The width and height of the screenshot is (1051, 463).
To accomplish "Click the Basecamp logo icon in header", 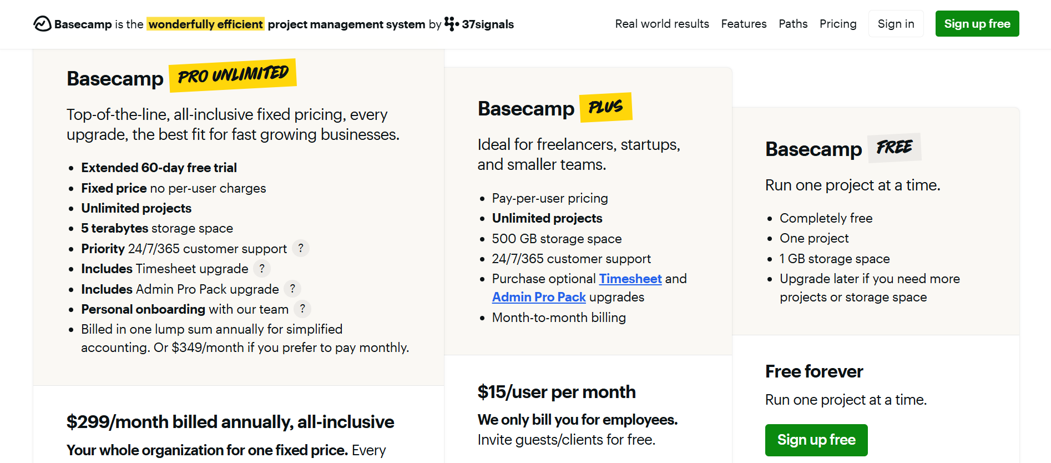I will (x=42, y=24).
